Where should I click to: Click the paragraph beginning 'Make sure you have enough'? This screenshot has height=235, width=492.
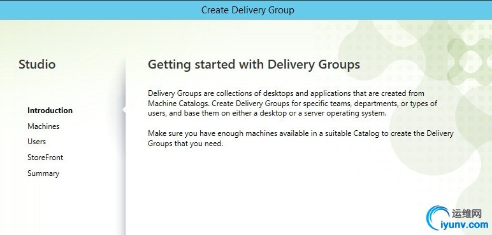pyautogui.click(x=301, y=138)
